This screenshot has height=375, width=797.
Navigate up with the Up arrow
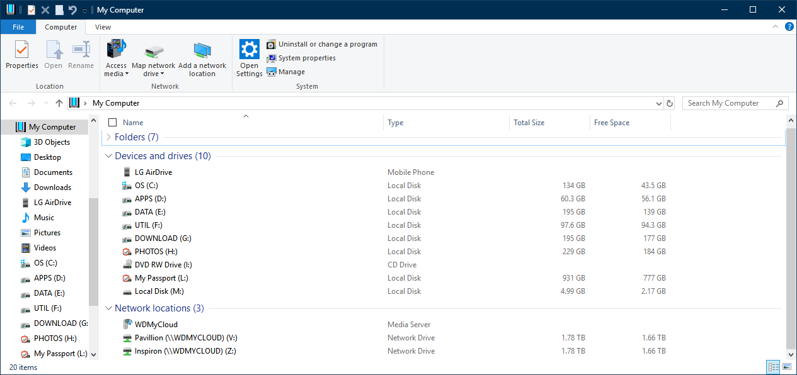pos(59,103)
